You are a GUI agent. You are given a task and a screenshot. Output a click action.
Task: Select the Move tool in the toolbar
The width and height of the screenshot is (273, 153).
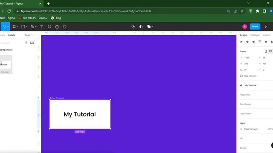tap(5, 26)
